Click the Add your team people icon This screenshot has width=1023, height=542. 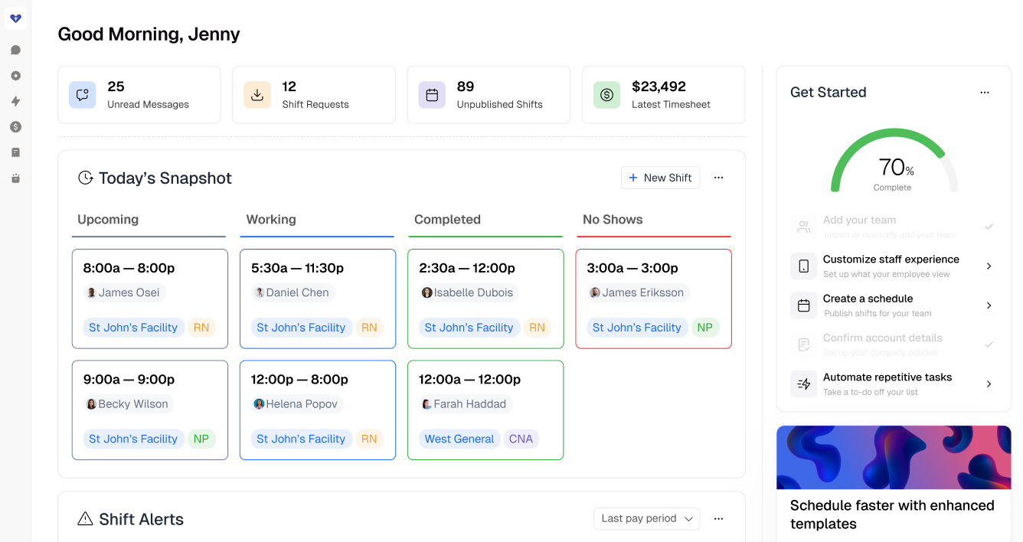tap(804, 227)
